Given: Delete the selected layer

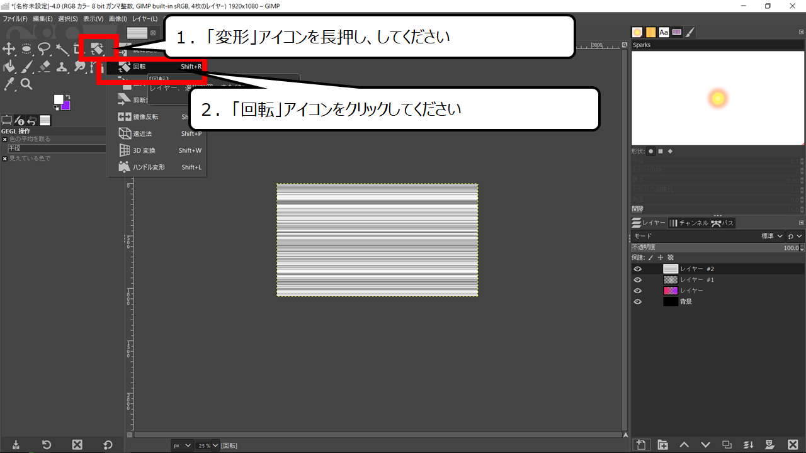Looking at the screenshot, I should pos(793,445).
